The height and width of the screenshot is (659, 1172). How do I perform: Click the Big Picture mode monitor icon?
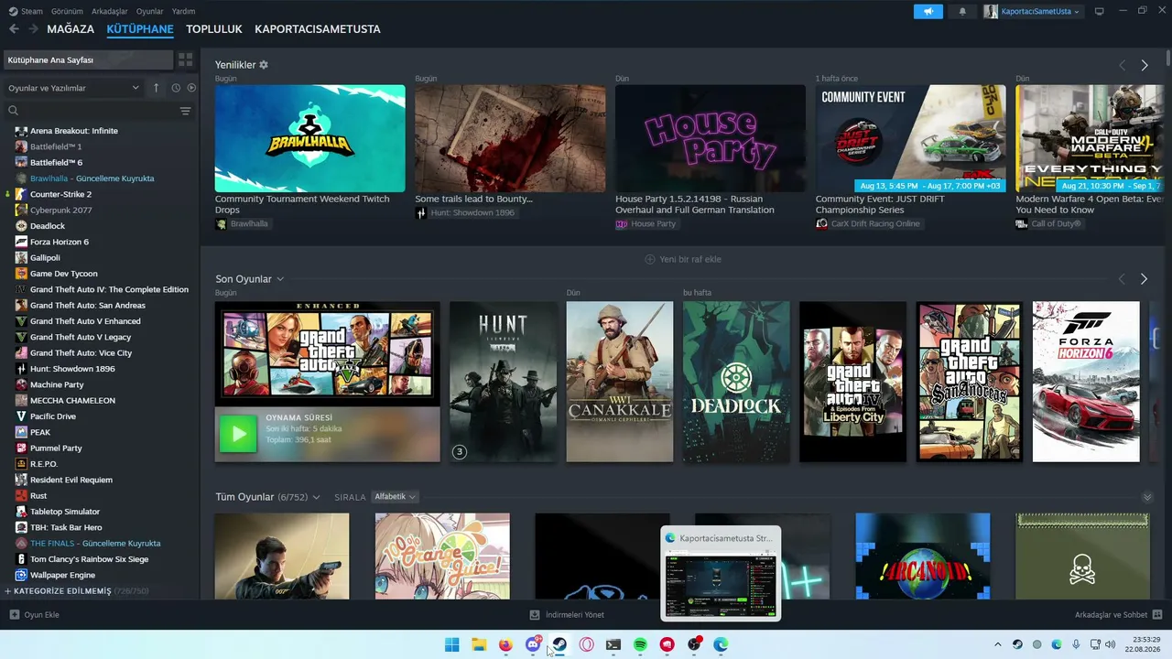pos(1100,12)
